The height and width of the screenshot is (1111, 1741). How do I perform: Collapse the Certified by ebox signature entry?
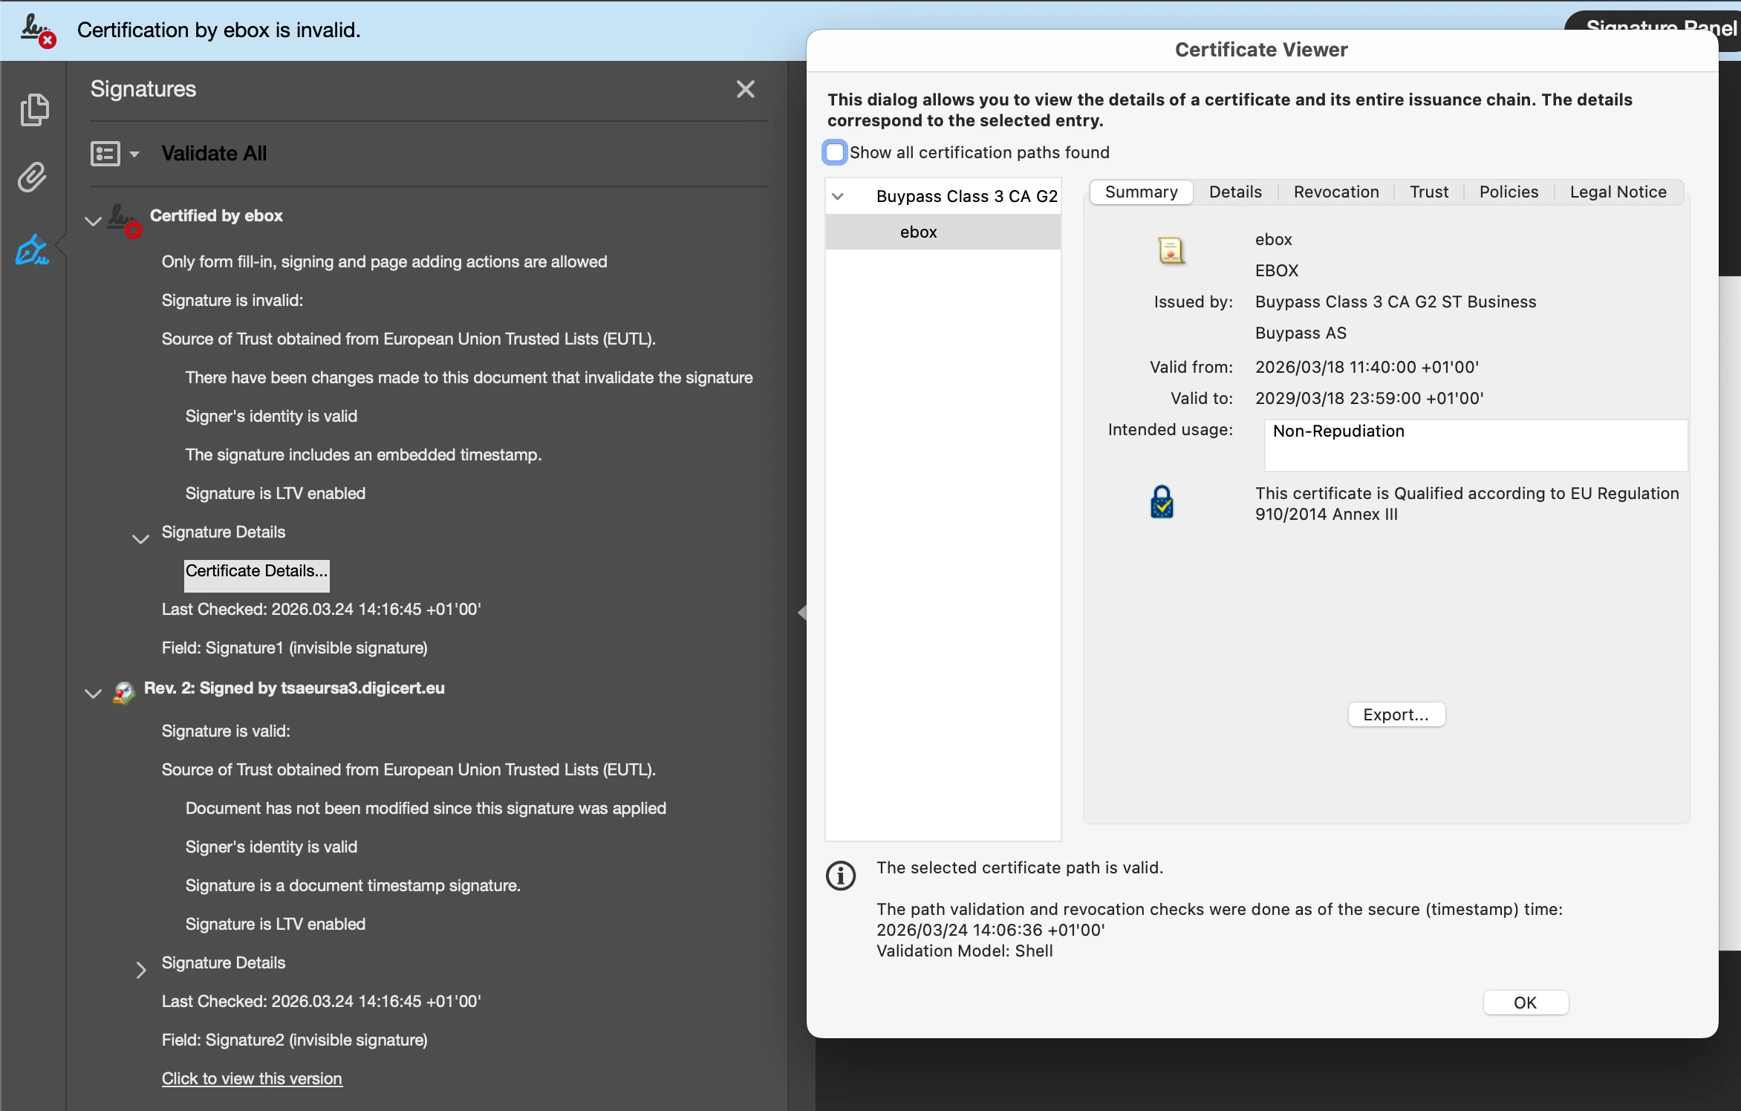(93, 221)
